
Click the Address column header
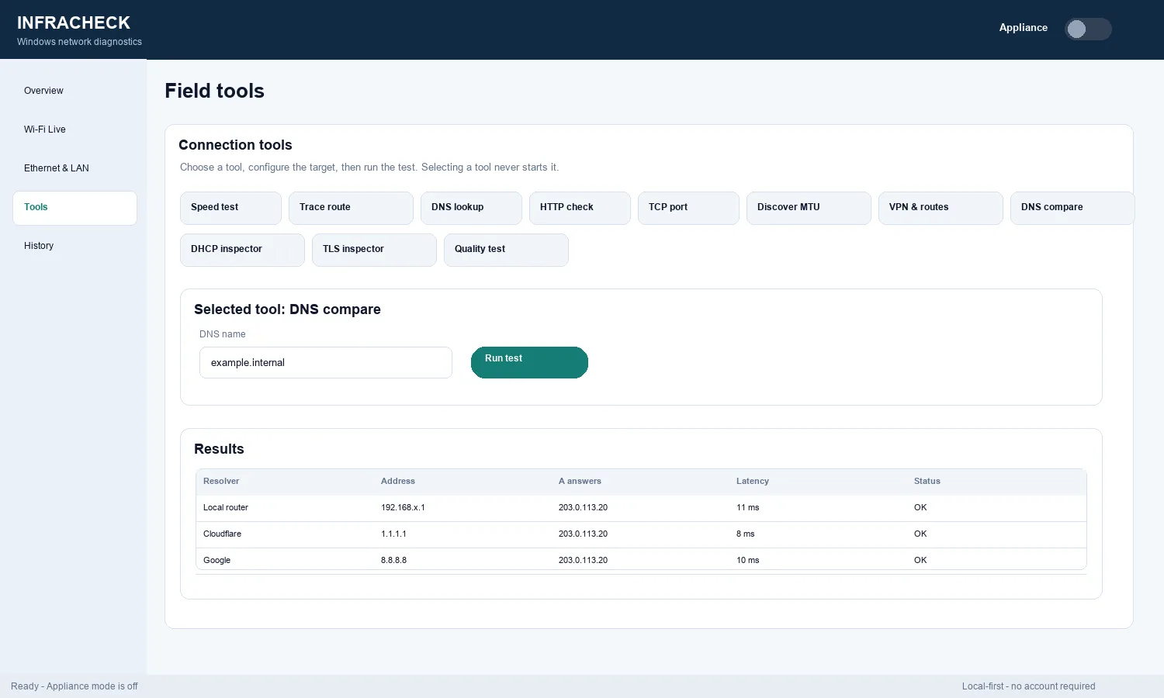pos(398,481)
